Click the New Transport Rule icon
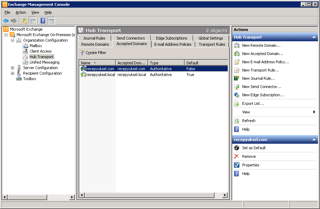This screenshot has height=209, width=320. point(237,70)
